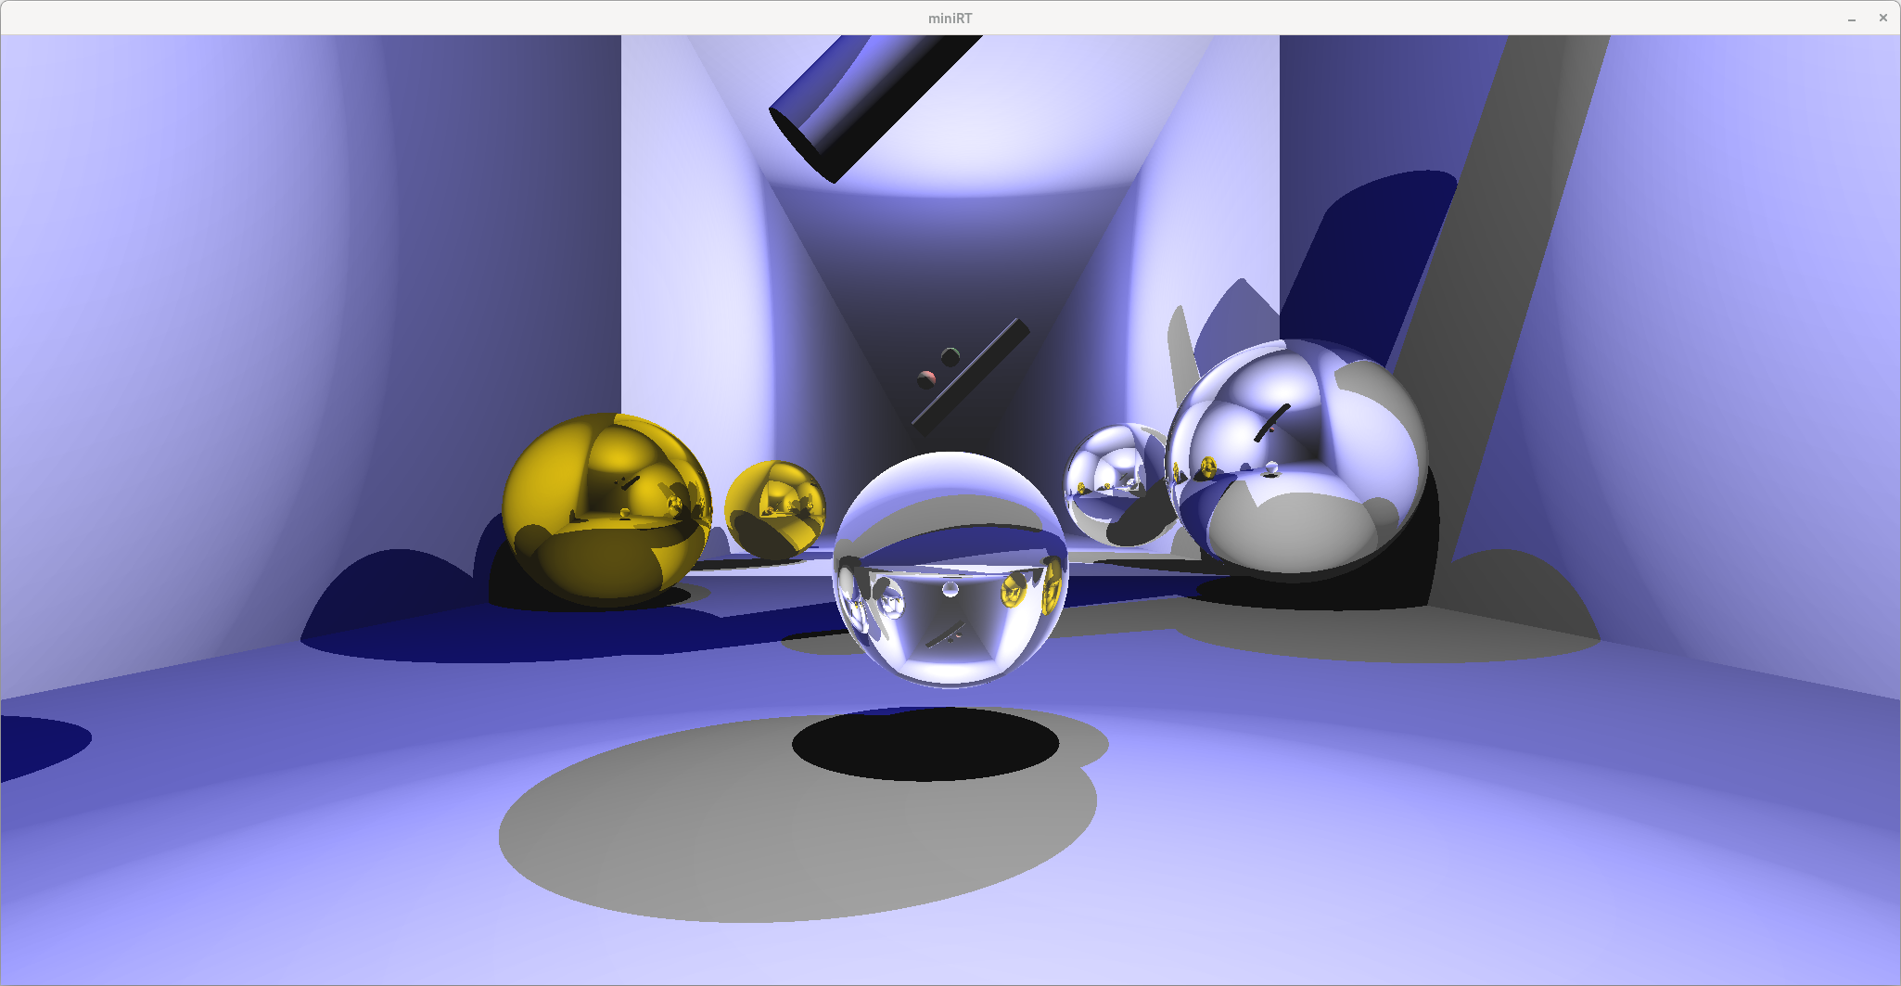This screenshot has height=986, width=1901.
Task: Pick the tiny dark green sphere
Action: click(950, 356)
